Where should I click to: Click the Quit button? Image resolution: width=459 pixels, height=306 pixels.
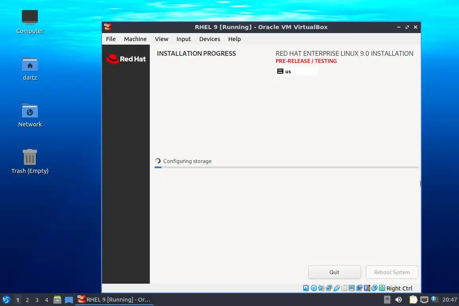coord(335,272)
